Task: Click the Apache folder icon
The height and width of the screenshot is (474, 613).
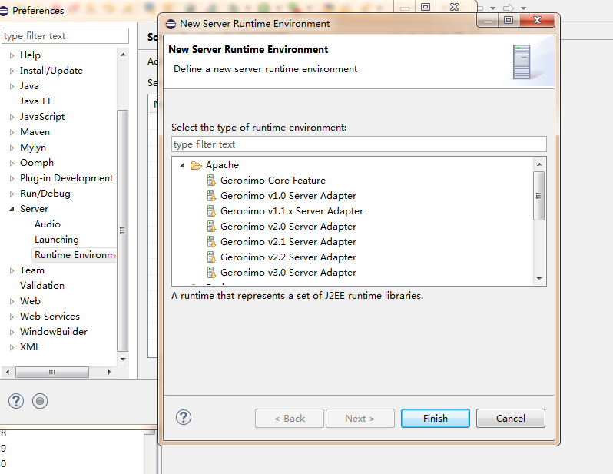Action: (196, 165)
